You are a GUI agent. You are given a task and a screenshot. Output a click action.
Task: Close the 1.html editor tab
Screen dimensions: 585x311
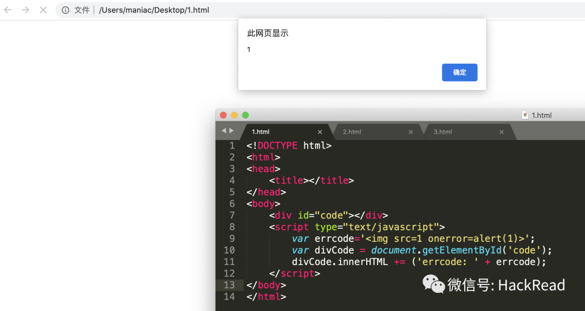pyautogui.click(x=320, y=132)
